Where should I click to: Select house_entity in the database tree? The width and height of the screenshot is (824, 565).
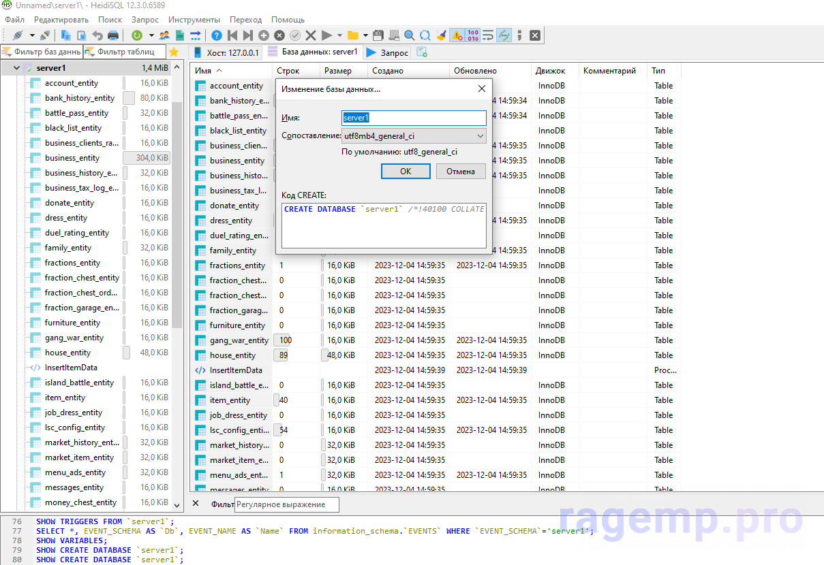coord(67,353)
